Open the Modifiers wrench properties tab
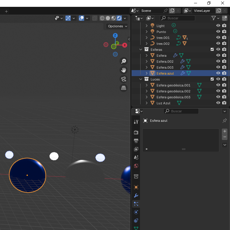This screenshot has width=230, height=230. point(136,196)
